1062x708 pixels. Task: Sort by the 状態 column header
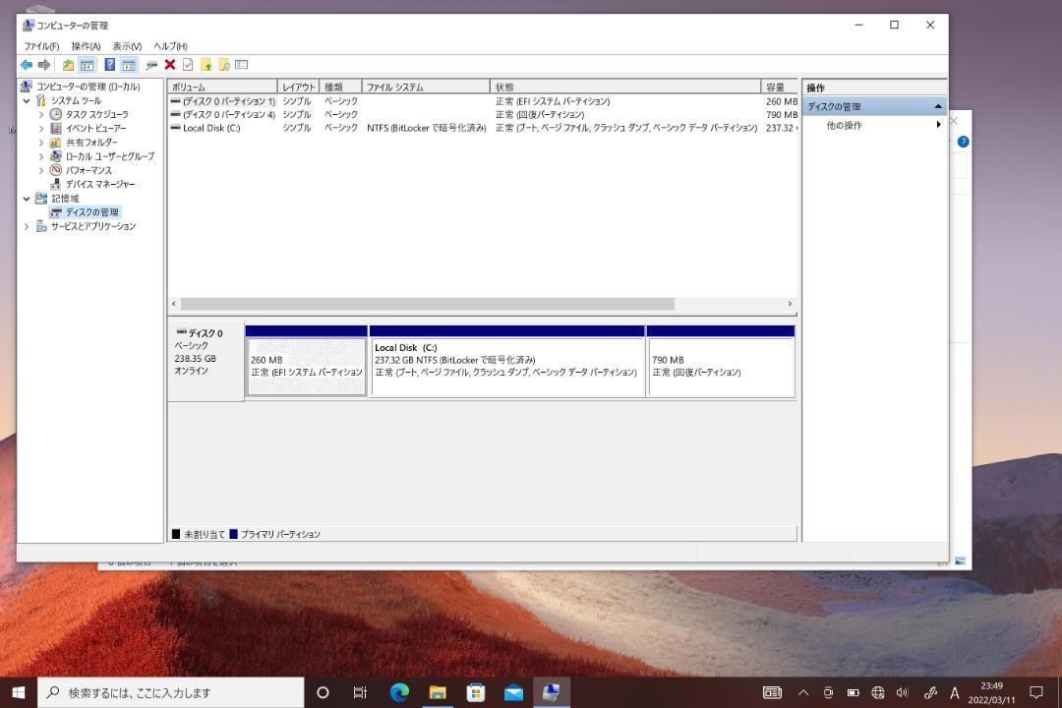pyautogui.click(x=625, y=87)
